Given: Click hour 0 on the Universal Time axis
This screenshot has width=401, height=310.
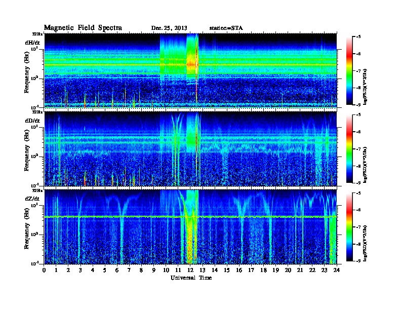Looking at the screenshot, I should (44, 270).
